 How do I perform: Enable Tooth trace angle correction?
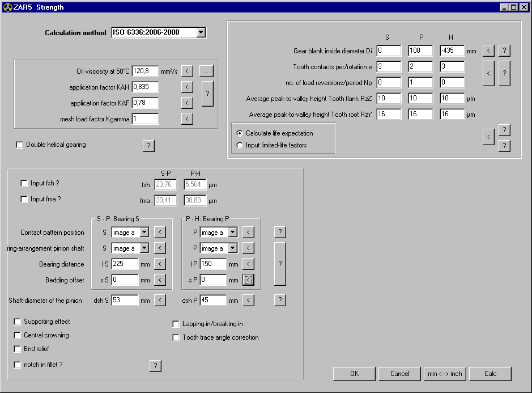pyautogui.click(x=176, y=337)
